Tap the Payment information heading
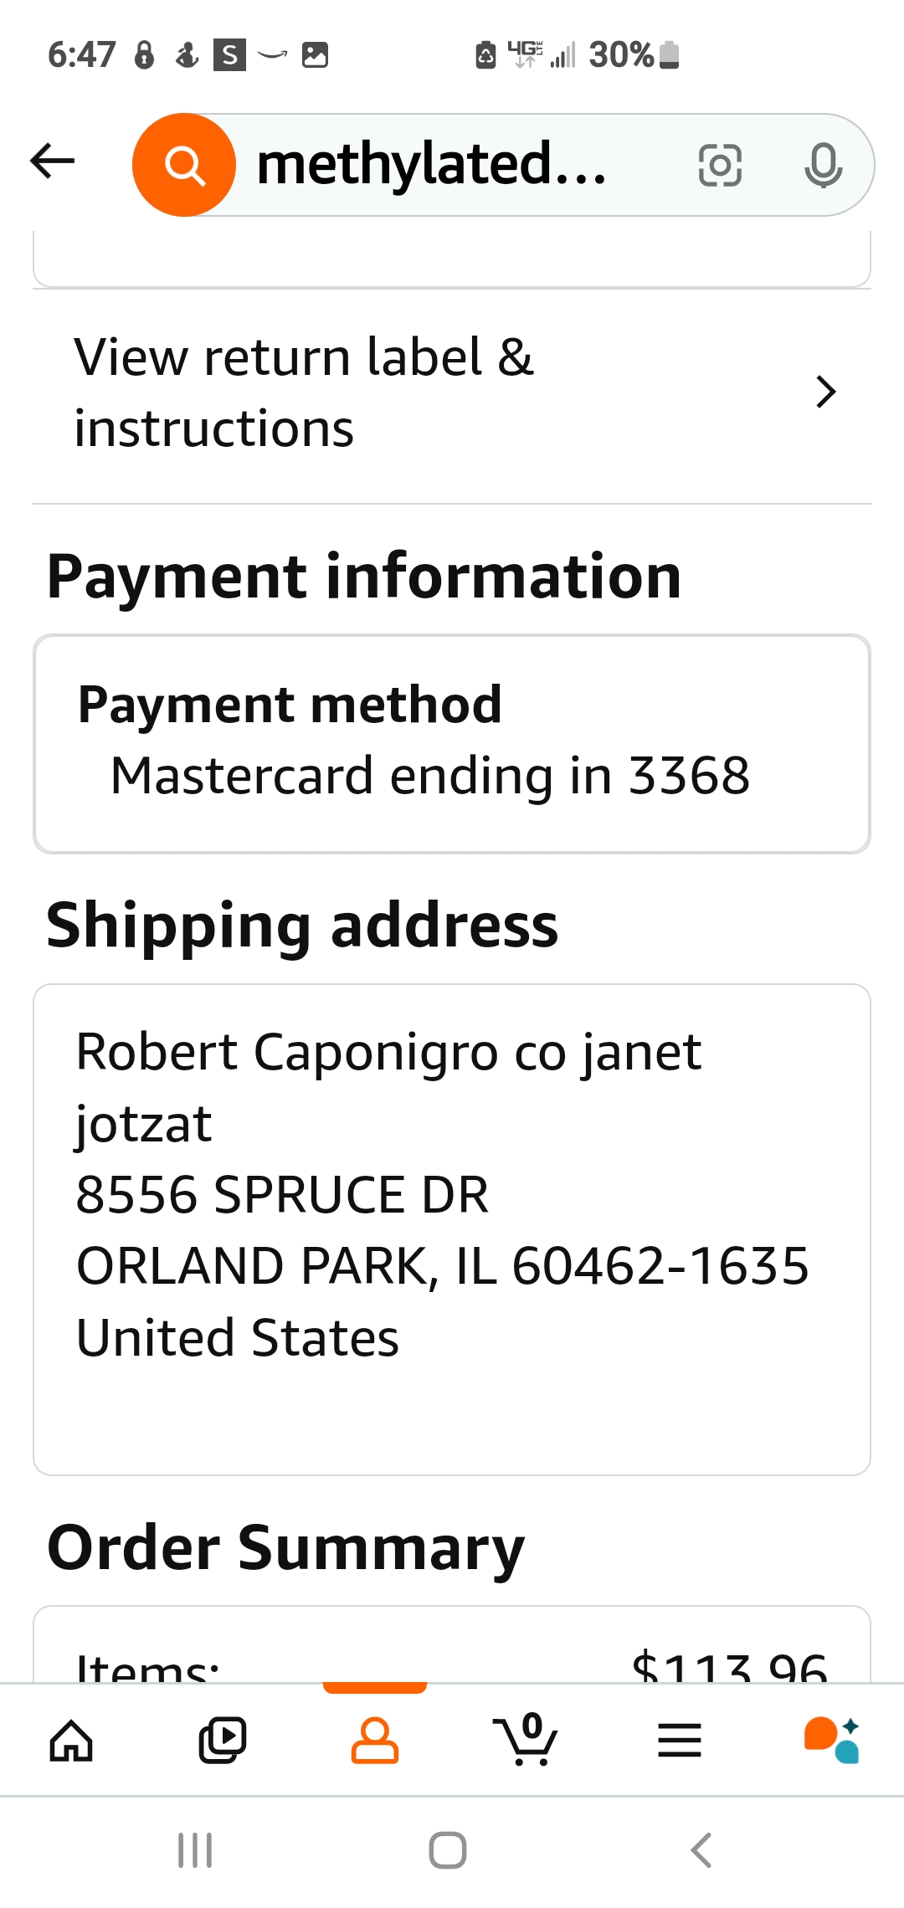Image resolution: width=904 pixels, height=1908 pixels. tap(364, 577)
